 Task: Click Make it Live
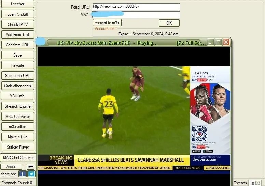coord(17,137)
